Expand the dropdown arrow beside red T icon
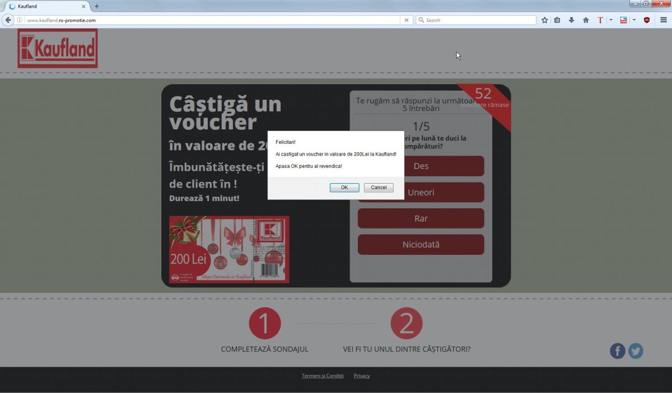This screenshot has height=393, width=672. (x=610, y=20)
